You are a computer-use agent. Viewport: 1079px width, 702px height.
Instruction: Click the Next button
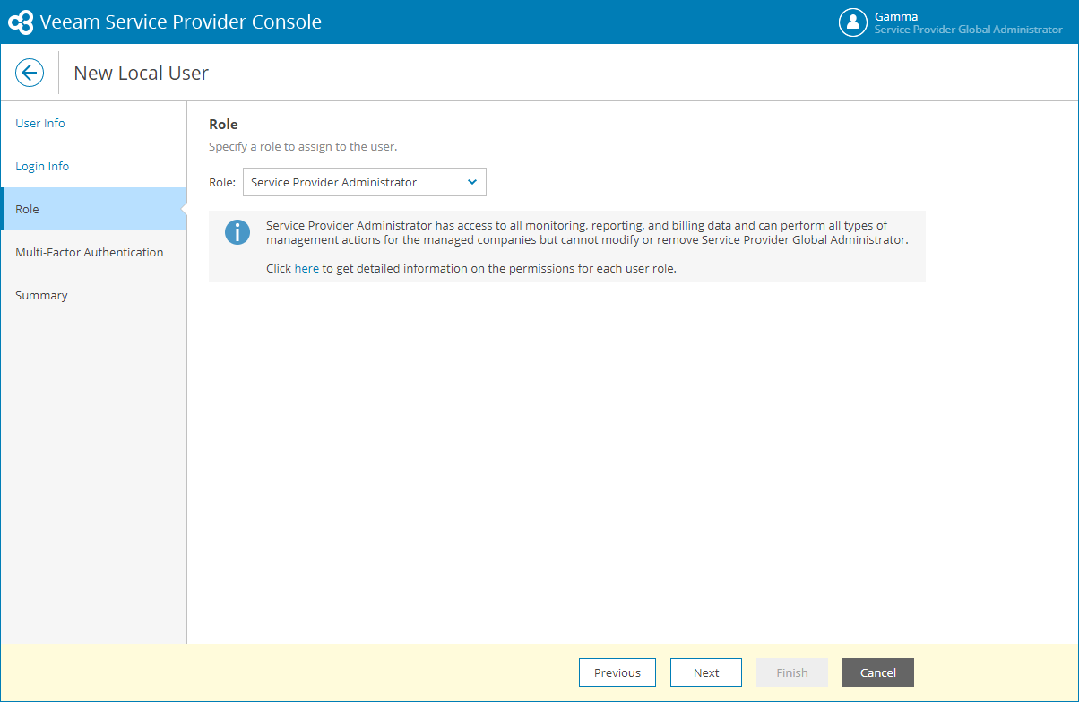click(706, 672)
